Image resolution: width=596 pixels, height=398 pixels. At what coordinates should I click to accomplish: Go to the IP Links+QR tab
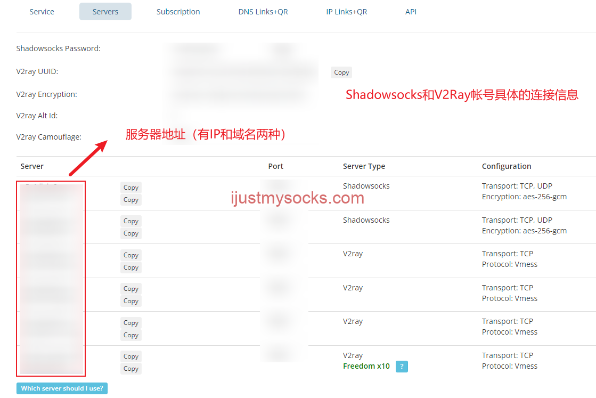tap(347, 12)
